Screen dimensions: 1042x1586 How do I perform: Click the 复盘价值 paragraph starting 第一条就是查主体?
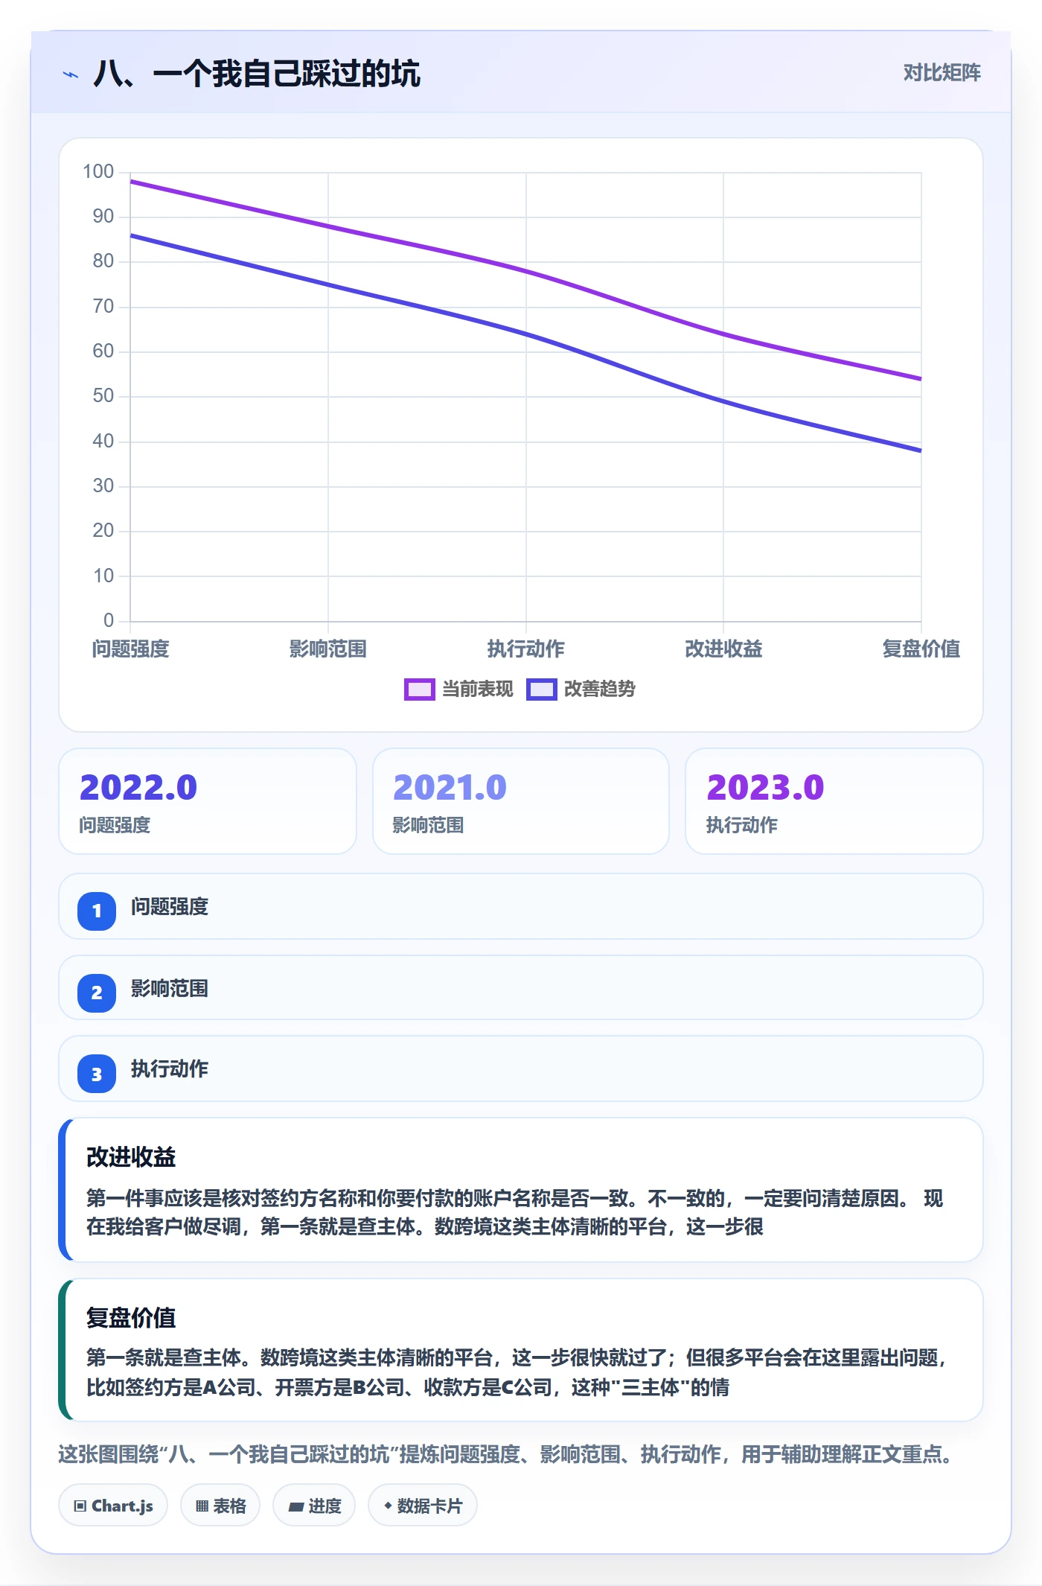pos(517,1372)
